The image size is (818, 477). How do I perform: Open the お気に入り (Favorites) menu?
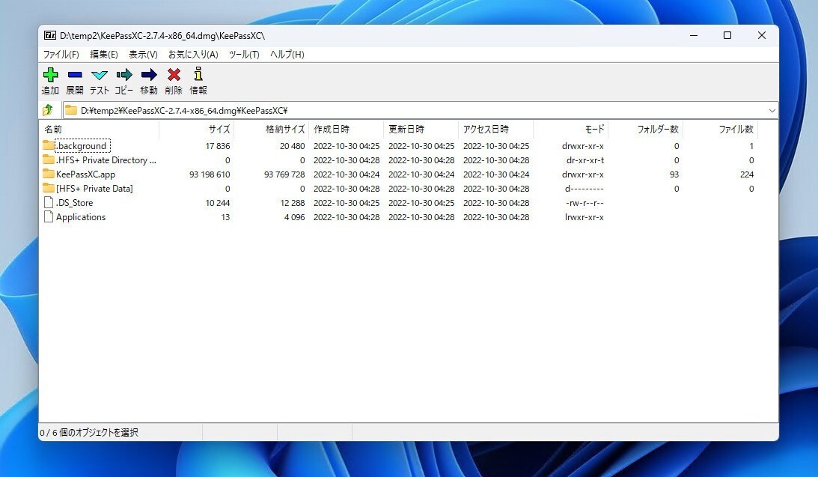[x=193, y=54]
